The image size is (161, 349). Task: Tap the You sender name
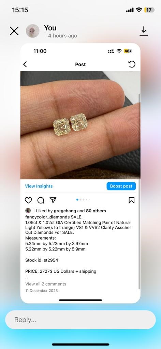(x=50, y=28)
